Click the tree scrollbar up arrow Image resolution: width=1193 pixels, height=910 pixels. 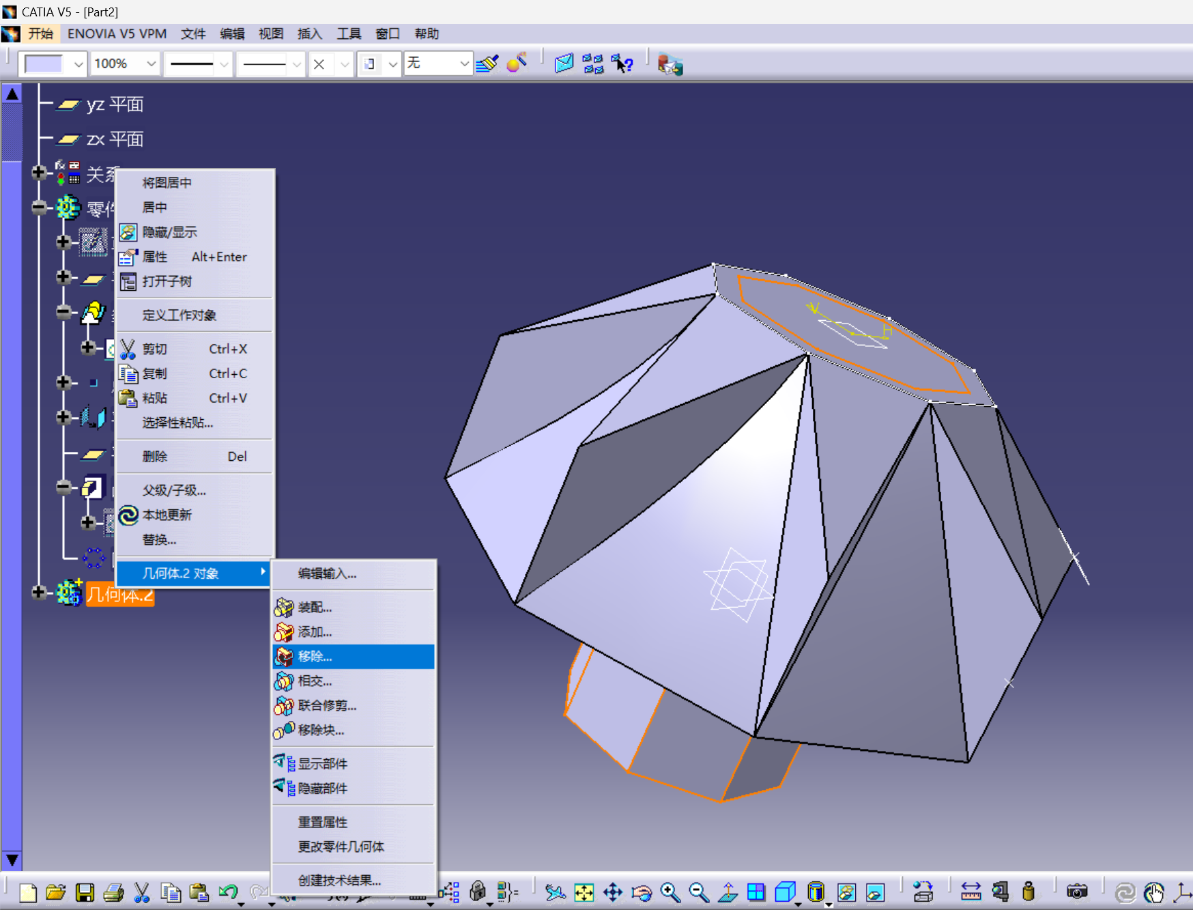(12, 94)
